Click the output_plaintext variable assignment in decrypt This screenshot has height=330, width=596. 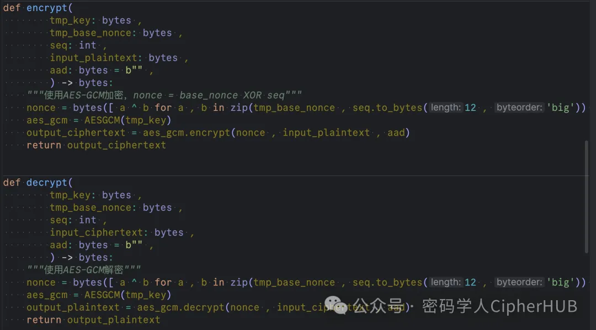pos(73,307)
